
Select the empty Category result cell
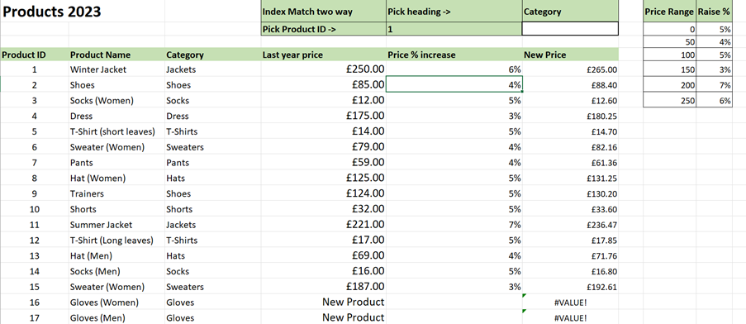[570, 29]
